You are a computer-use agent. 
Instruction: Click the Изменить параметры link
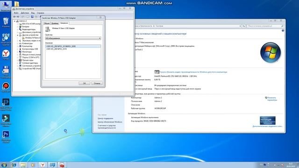272,99
